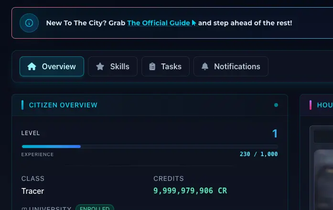
Task: Open The Official Guide link
Action: [x=159, y=23]
